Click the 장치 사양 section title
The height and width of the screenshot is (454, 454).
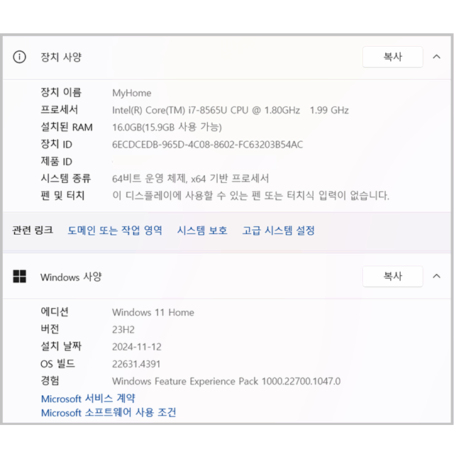click(x=61, y=57)
